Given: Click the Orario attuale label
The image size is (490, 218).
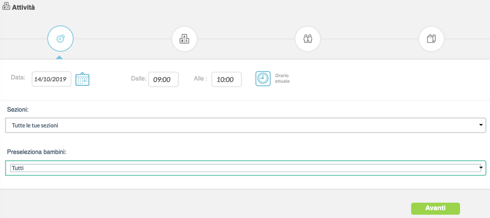Looking at the screenshot, I should coord(282,78).
